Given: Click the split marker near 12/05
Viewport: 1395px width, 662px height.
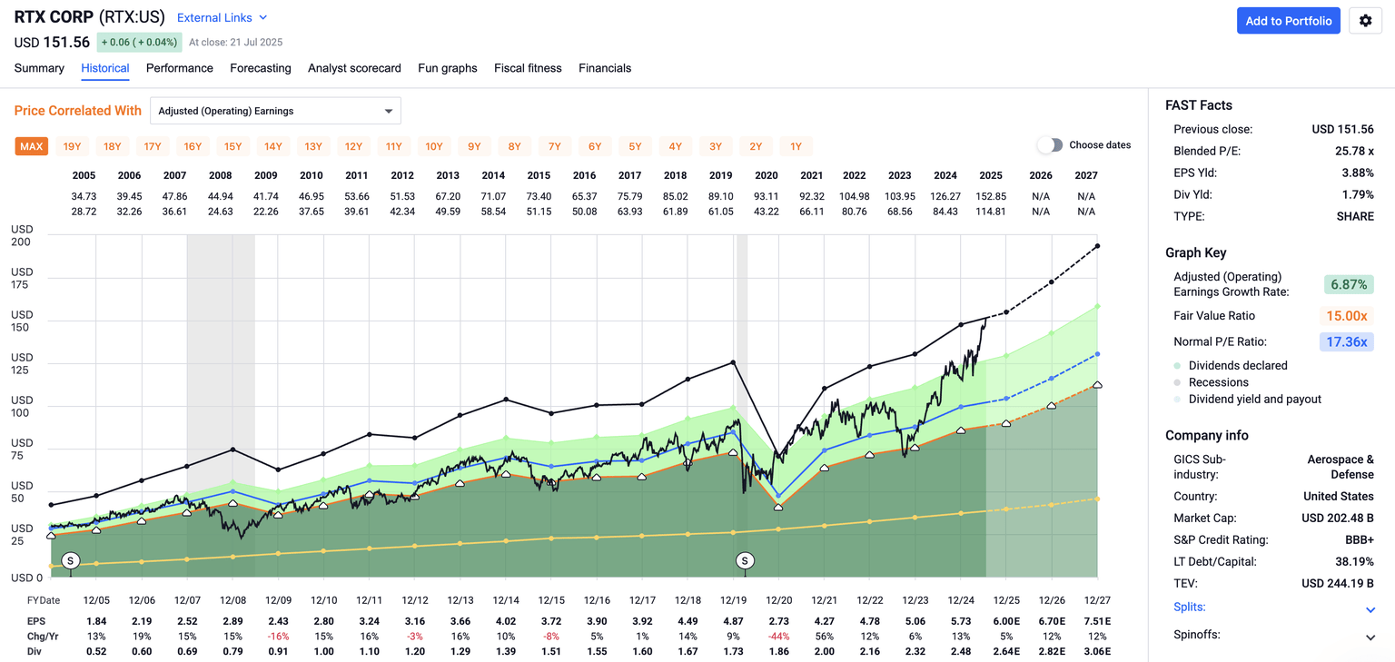Looking at the screenshot, I should click(x=70, y=560).
